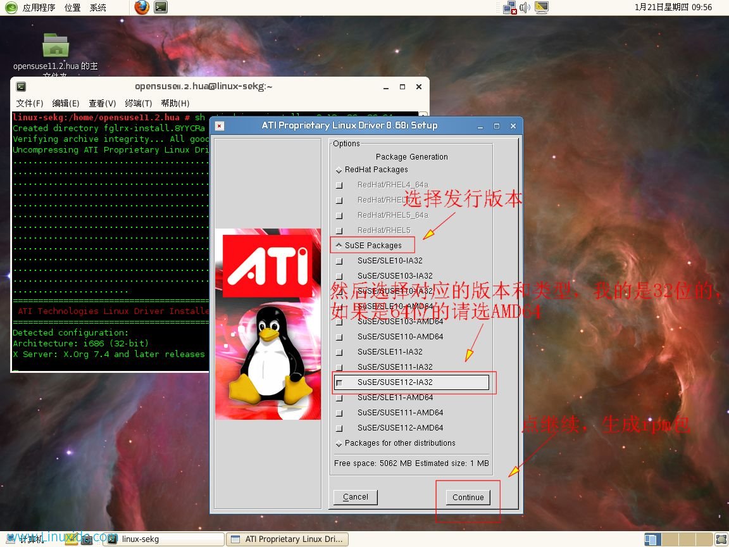
Task: Select SuSE/SUSE112-AMD64 checkbox
Action: pos(339,429)
